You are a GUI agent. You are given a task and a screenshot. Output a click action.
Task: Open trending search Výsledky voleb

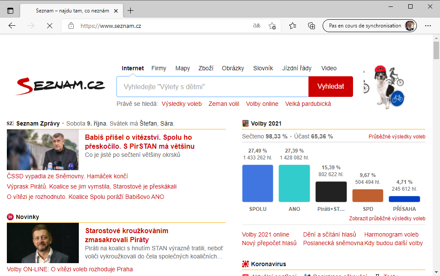pyautogui.click(x=182, y=104)
